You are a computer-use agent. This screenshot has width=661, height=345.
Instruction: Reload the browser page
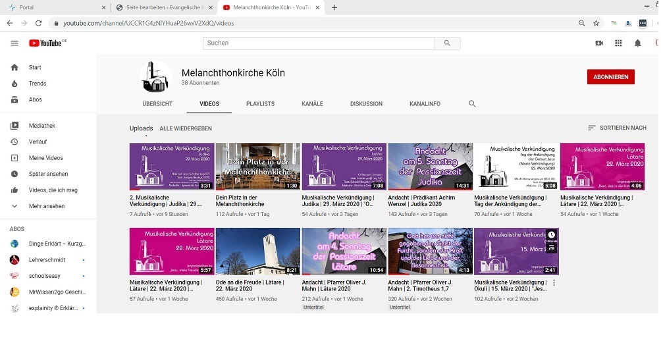tap(38, 23)
